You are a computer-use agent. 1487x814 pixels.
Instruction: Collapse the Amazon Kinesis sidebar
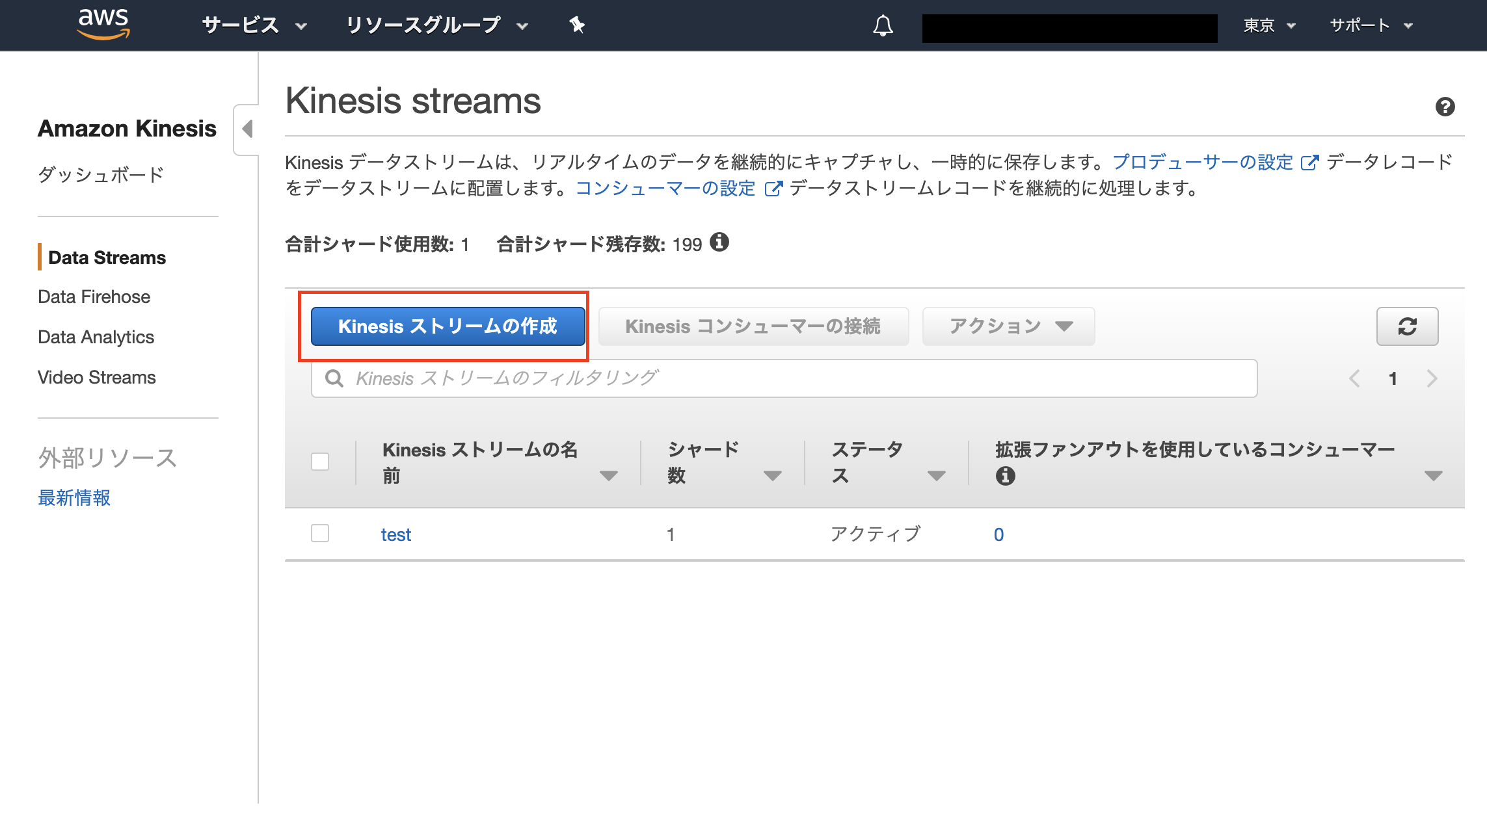point(246,129)
